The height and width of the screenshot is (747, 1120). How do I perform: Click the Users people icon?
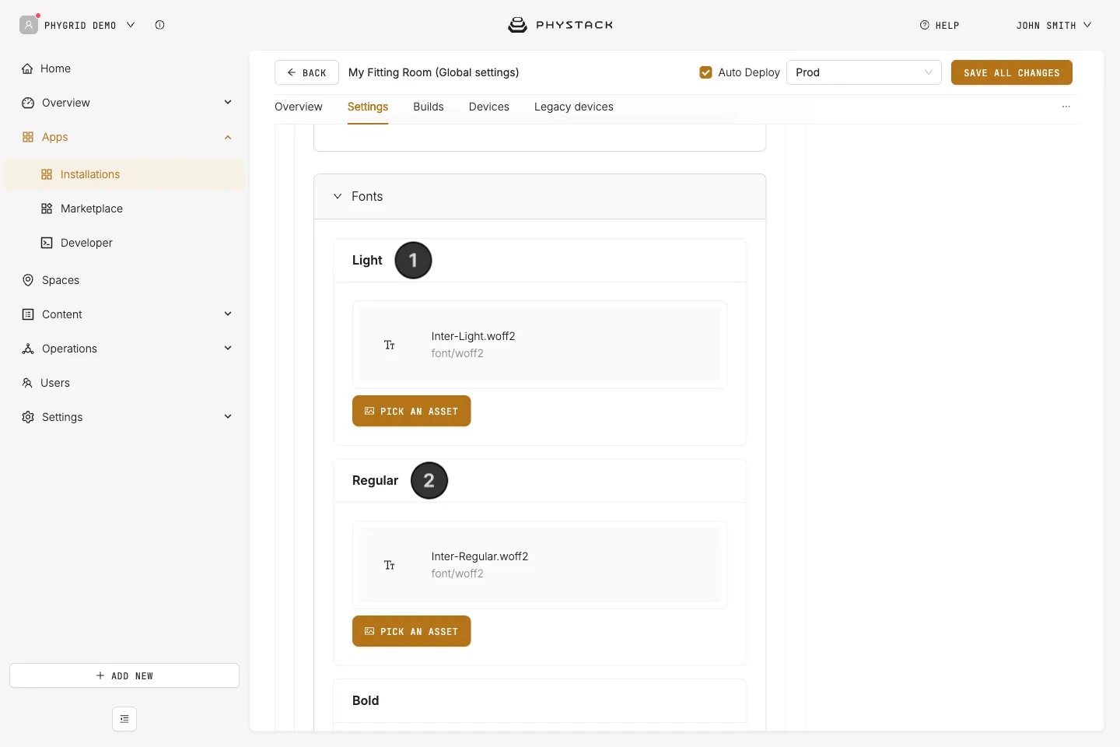pyautogui.click(x=27, y=383)
